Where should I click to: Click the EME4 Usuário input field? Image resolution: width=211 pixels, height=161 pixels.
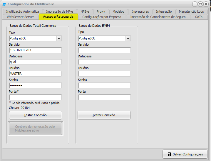pyautogui.click(x=105, y=74)
